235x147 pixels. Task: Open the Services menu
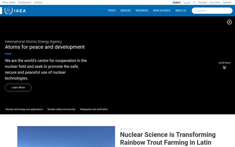[126, 10]
